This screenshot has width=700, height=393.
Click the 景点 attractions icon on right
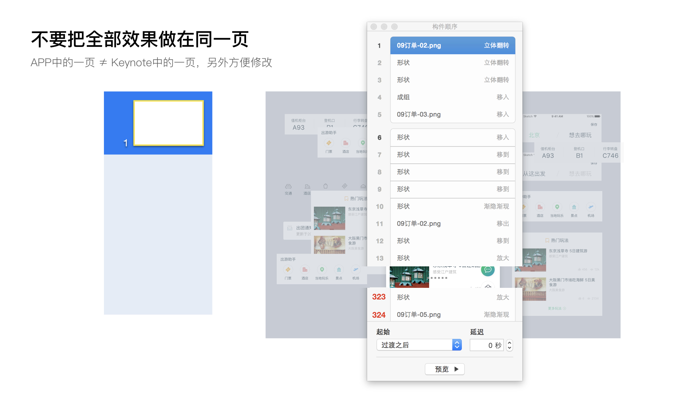(574, 207)
